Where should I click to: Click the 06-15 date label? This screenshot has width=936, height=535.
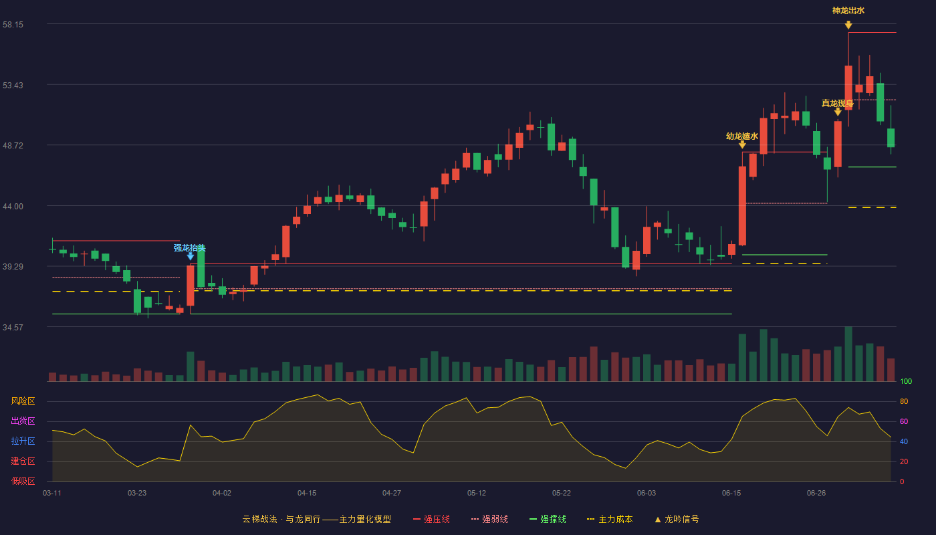[x=731, y=493]
